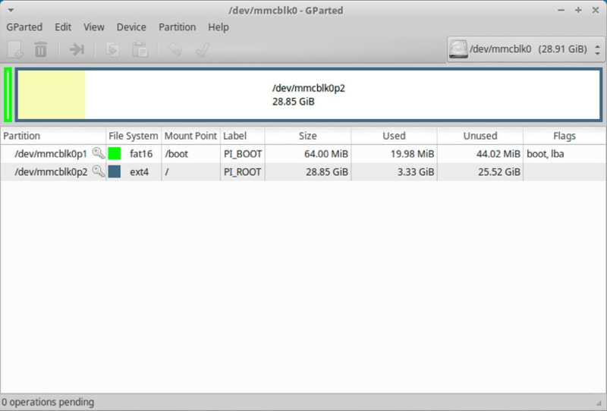Minimize the GParted window
This screenshot has width=607, height=411.
pyautogui.click(x=561, y=11)
